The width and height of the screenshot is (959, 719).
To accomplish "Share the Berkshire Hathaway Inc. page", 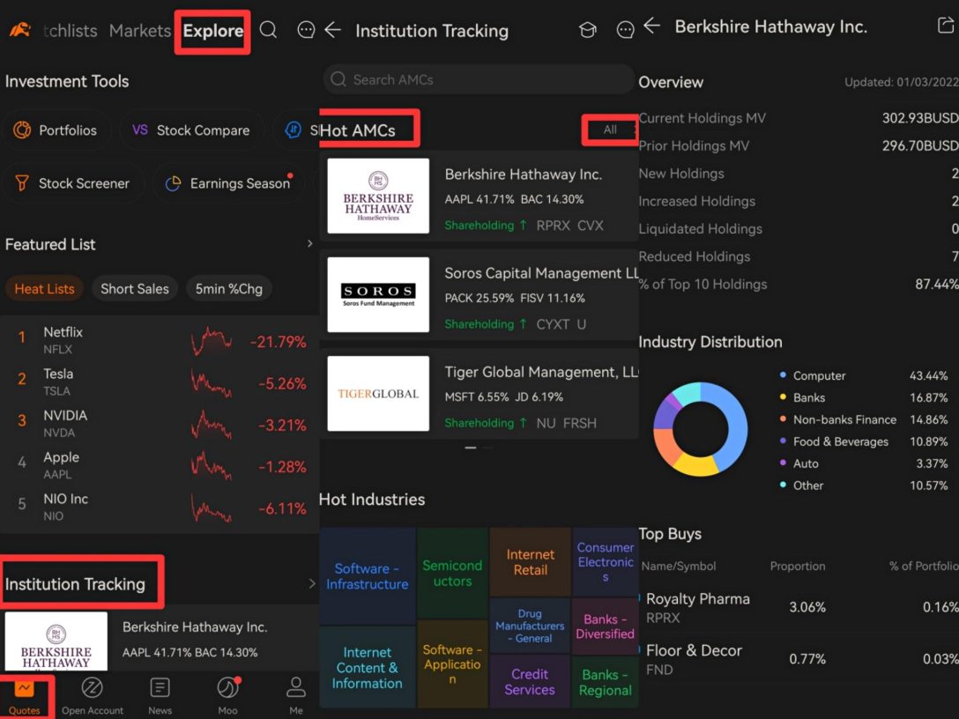I will pyautogui.click(x=946, y=26).
